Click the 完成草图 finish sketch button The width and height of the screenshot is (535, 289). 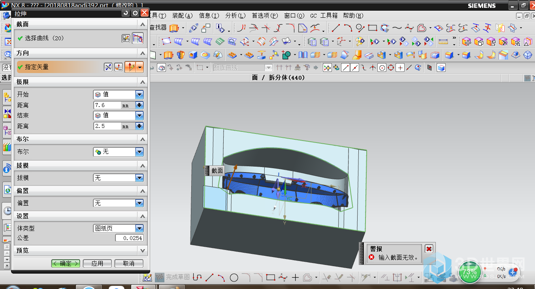pyautogui.click(x=173, y=277)
